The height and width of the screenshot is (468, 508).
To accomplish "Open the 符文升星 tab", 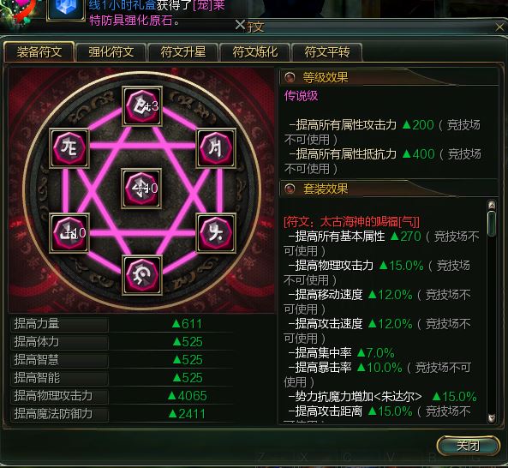I will [x=183, y=51].
